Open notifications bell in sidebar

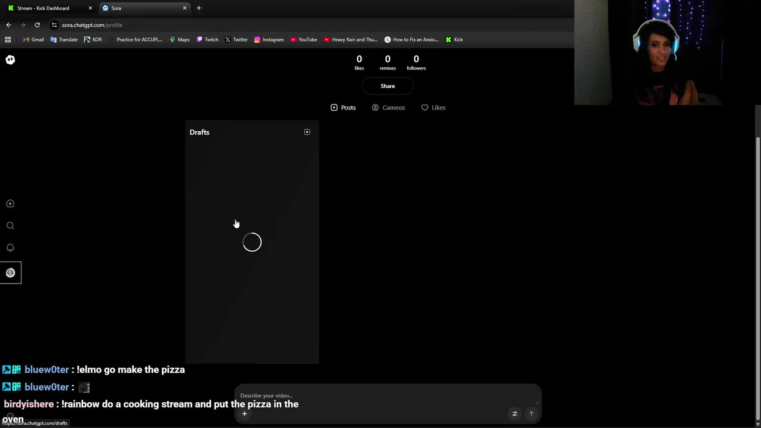click(10, 247)
